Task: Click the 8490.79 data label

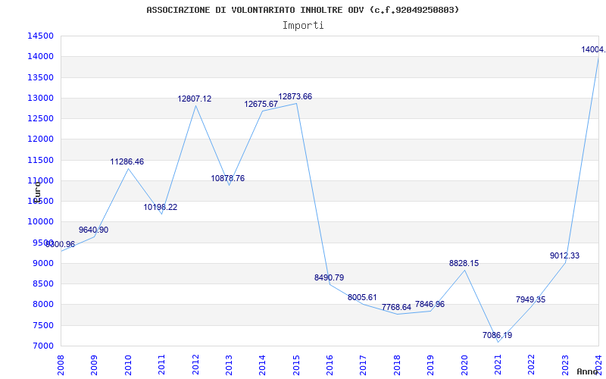Action: (329, 277)
